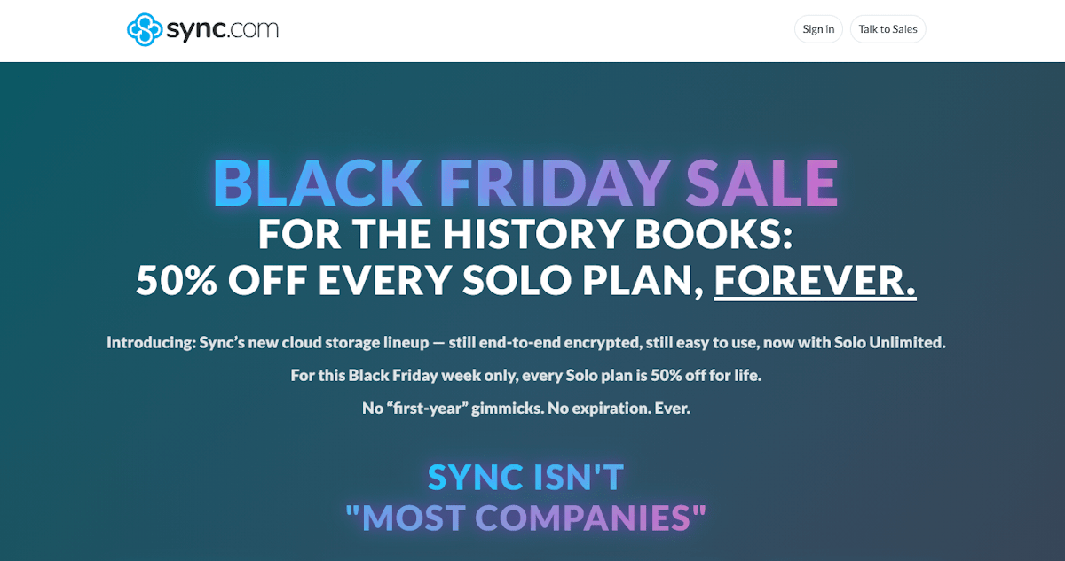Click the FOR THE HISTORY BOOKS text

click(x=526, y=235)
